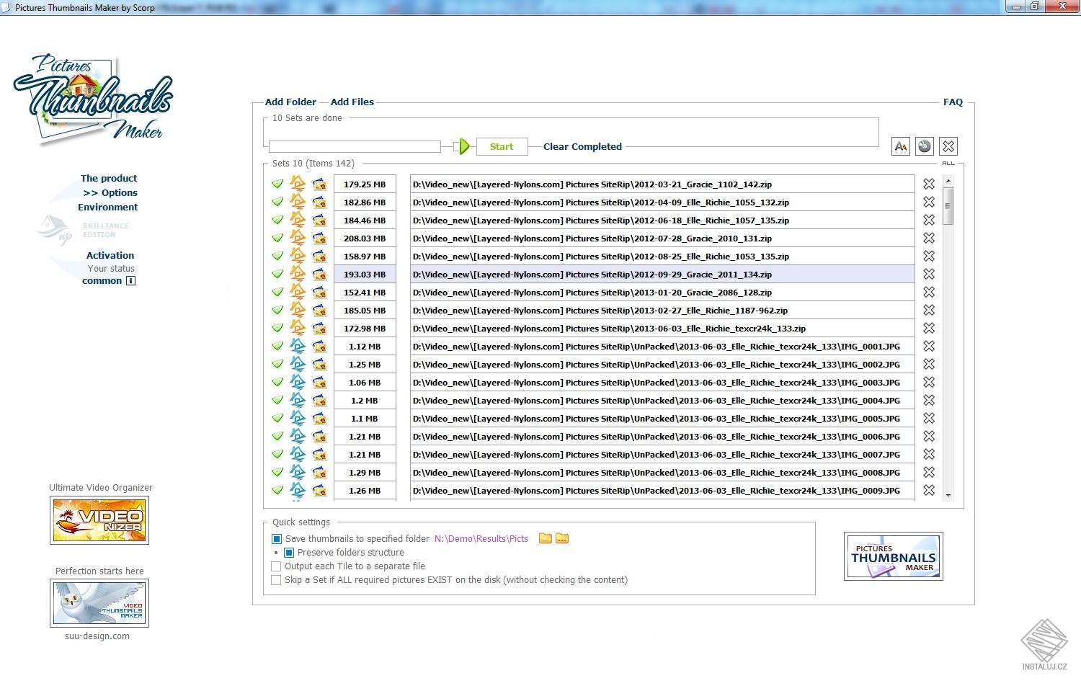The height and width of the screenshot is (686, 1081).
Task: Click the disc icon above the list
Action: point(925,146)
